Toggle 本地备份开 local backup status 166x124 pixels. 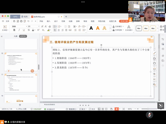click(49, 109)
